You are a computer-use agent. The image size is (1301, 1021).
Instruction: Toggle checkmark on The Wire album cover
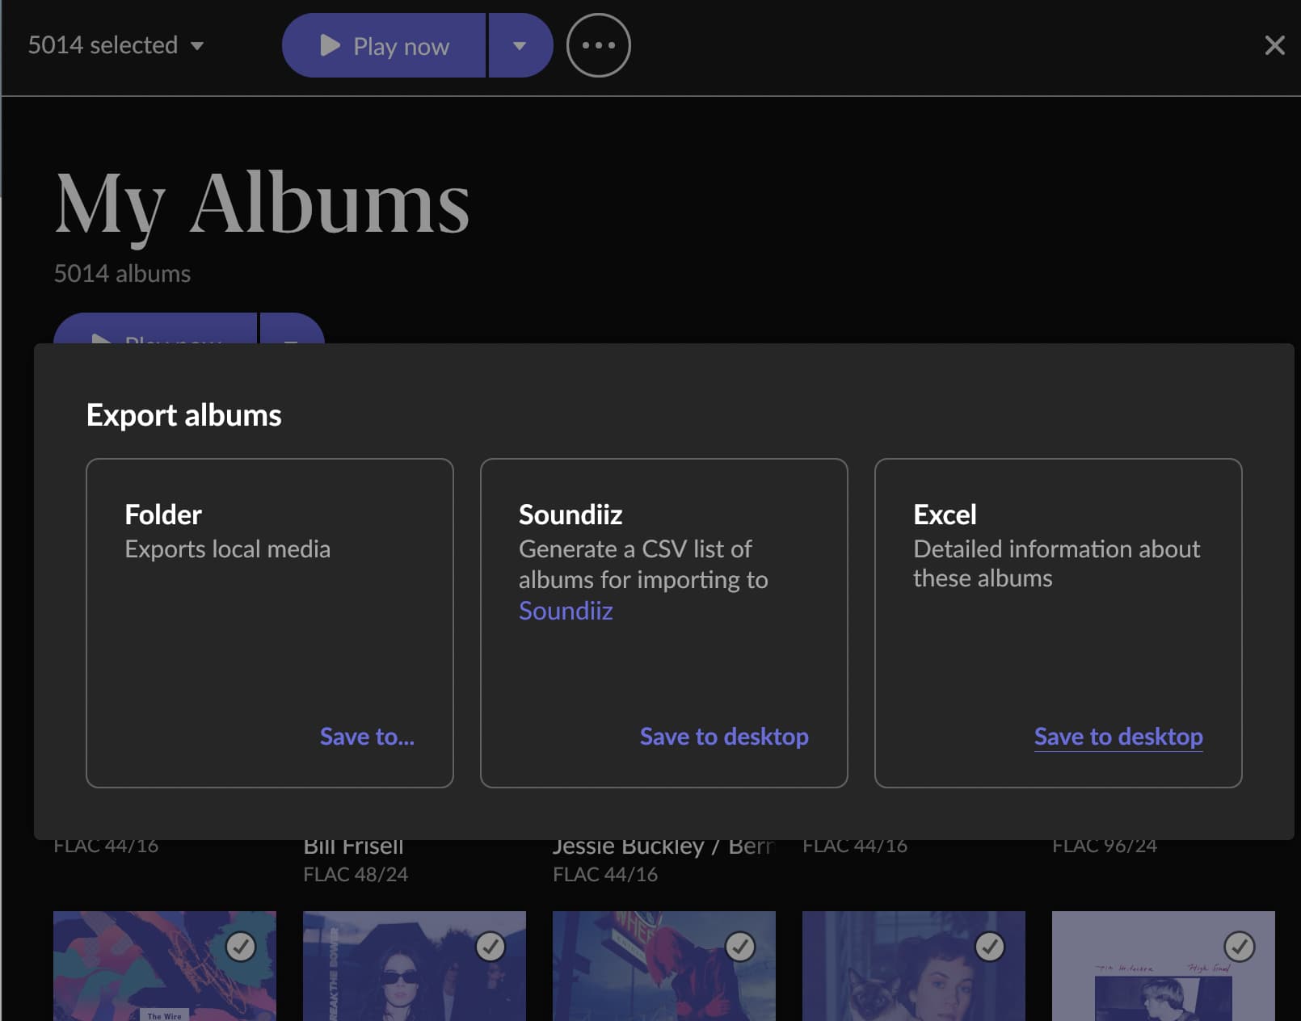[241, 947]
